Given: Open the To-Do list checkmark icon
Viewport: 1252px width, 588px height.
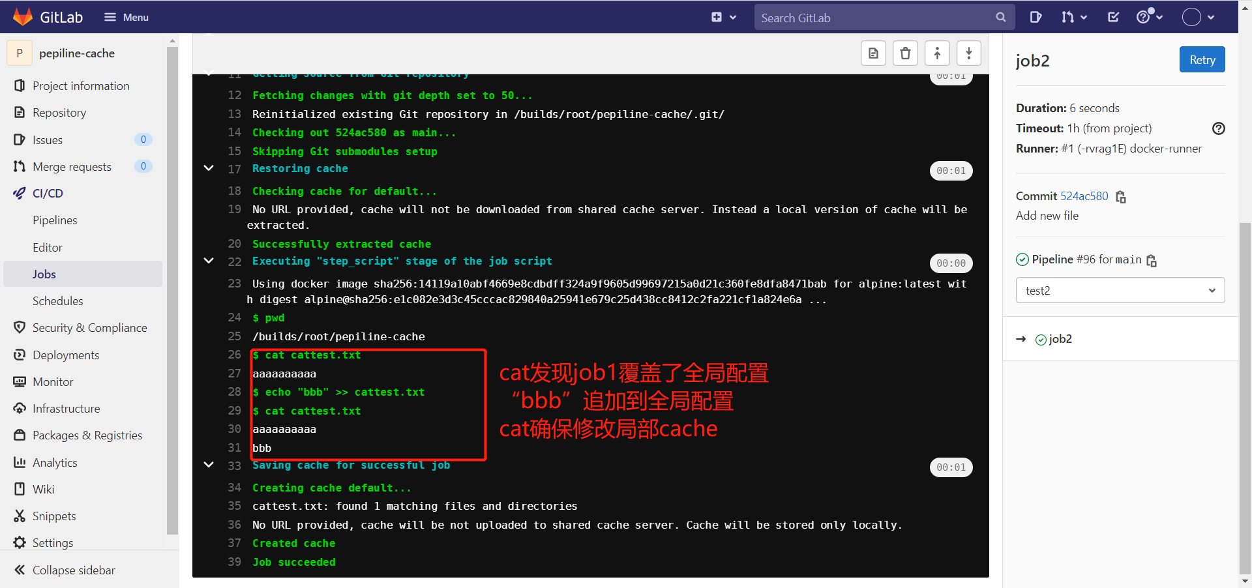Looking at the screenshot, I should tap(1113, 17).
